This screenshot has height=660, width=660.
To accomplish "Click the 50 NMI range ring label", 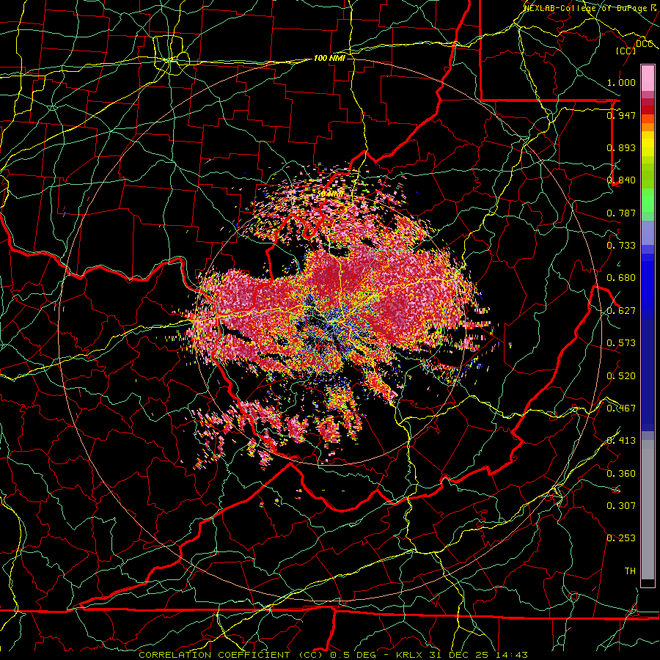I will point(329,194).
